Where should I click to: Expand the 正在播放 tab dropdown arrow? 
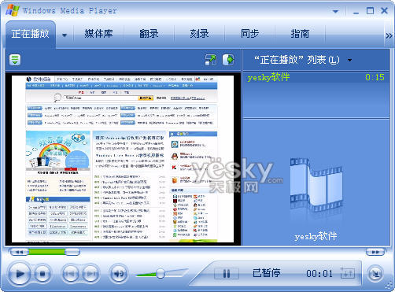(65, 35)
